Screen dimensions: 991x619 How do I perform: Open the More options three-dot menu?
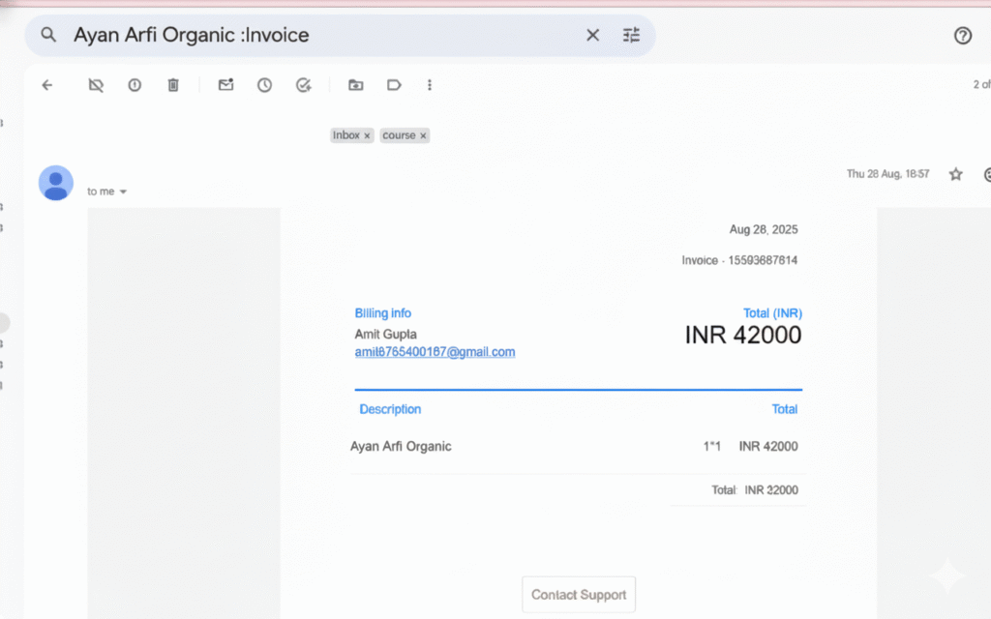430,85
